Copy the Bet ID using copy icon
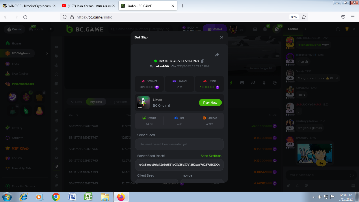Screen dimensions: 359x202 tap(203, 61)
